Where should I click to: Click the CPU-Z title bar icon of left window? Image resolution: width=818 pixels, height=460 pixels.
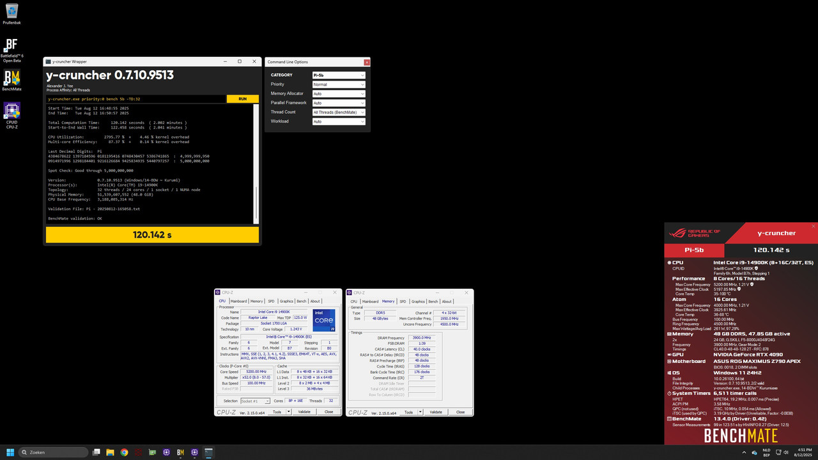click(x=217, y=293)
